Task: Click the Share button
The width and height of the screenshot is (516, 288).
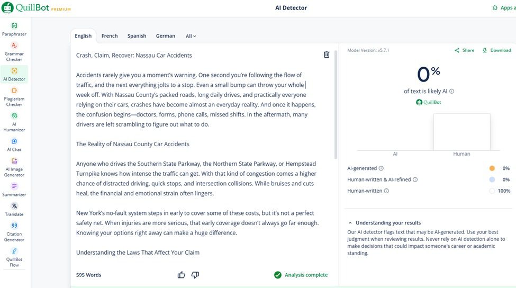Action: tap(464, 50)
